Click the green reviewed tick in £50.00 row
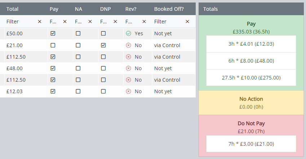306x159 pixels. click(128, 33)
